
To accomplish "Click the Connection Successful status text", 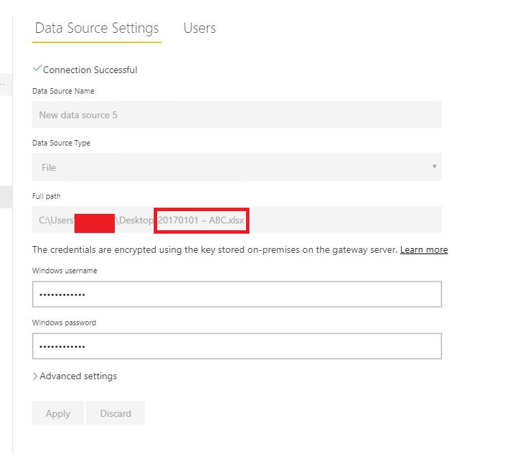I will (x=90, y=70).
